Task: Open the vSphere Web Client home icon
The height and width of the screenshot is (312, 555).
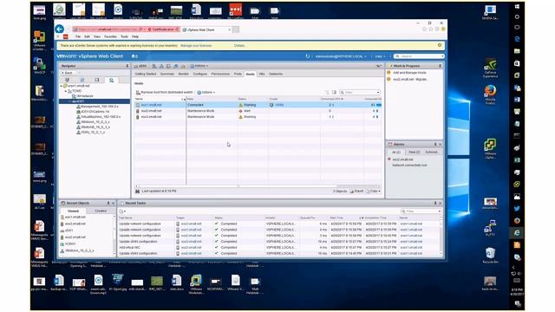Action: pyautogui.click(x=134, y=56)
